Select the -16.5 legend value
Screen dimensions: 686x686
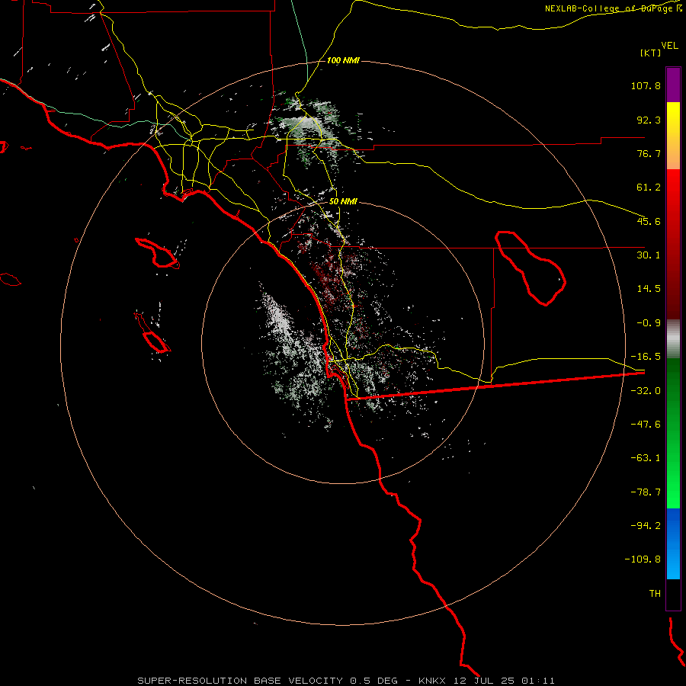[646, 357]
